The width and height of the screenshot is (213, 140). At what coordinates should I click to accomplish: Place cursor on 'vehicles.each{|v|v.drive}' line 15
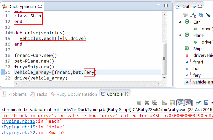point(53,39)
